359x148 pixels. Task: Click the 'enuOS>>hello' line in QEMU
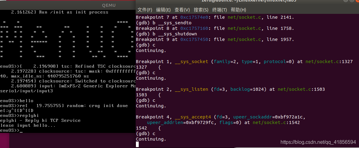(x=17, y=101)
